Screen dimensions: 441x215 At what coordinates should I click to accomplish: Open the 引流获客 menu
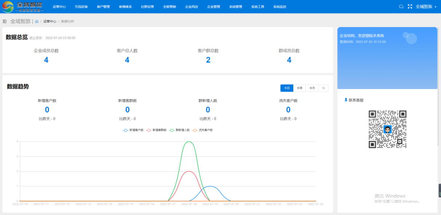pos(81,7)
